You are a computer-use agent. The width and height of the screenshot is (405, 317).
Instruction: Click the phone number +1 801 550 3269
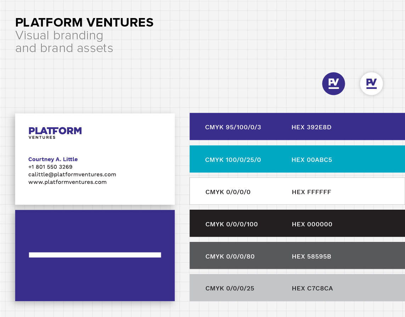click(50, 167)
